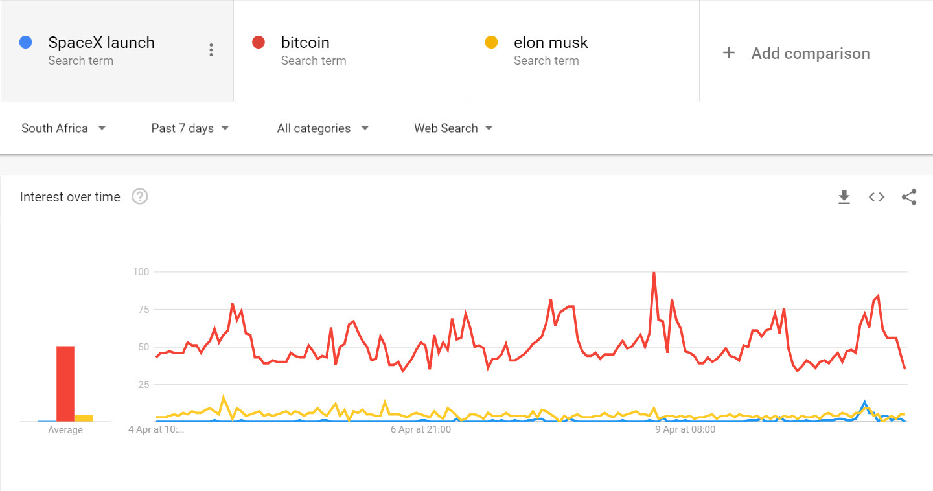Click the yellow dot for elon musk
The height and width of the screenshot is (491, 933).
click(490, 41)
